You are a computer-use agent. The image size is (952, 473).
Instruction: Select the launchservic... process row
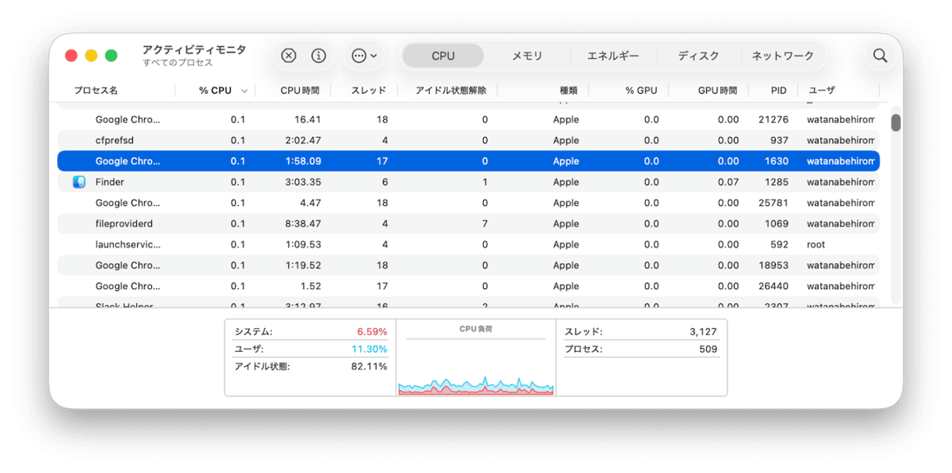468,244
